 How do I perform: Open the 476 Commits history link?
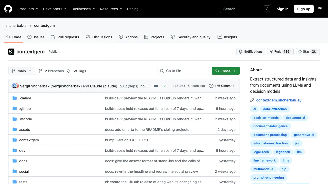(222, 86)
